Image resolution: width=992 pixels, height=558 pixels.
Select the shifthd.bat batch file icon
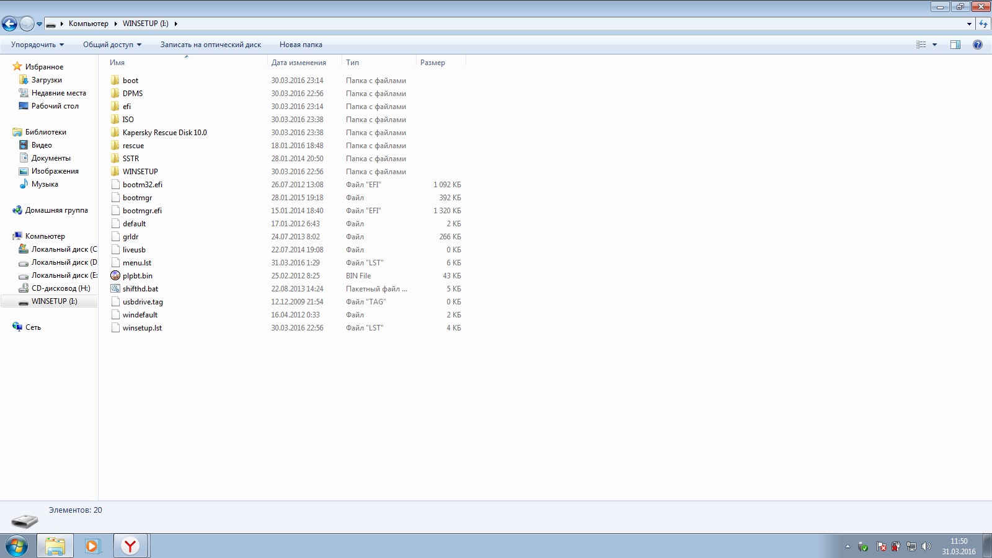pos(115,289)
